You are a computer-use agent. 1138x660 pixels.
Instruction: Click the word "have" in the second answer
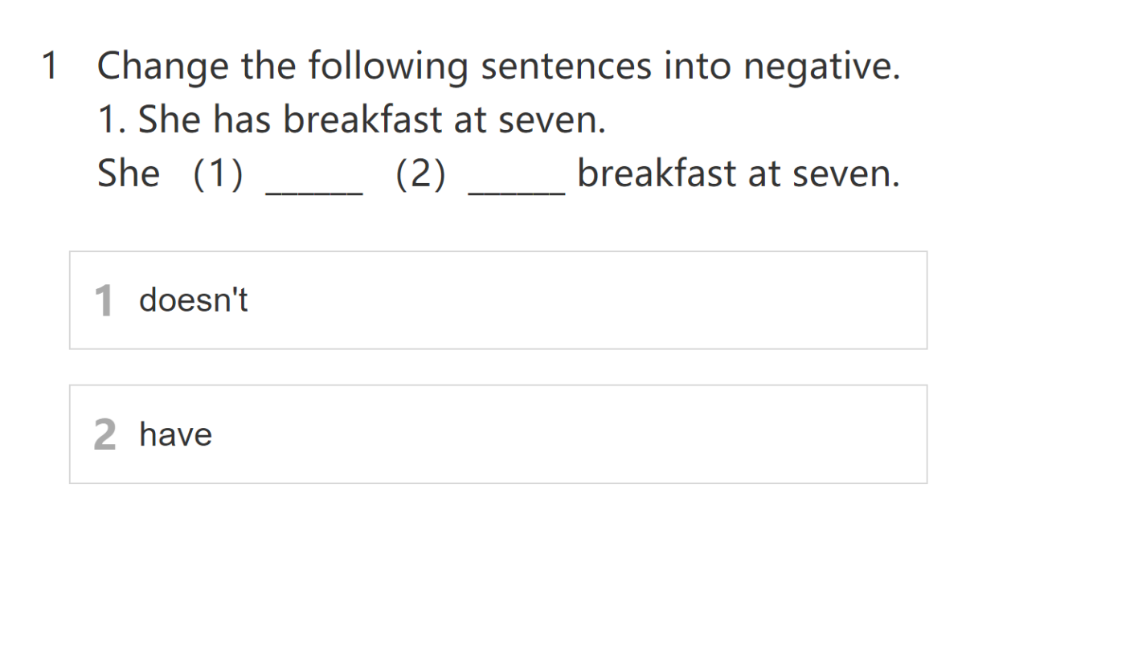point(176,434)
